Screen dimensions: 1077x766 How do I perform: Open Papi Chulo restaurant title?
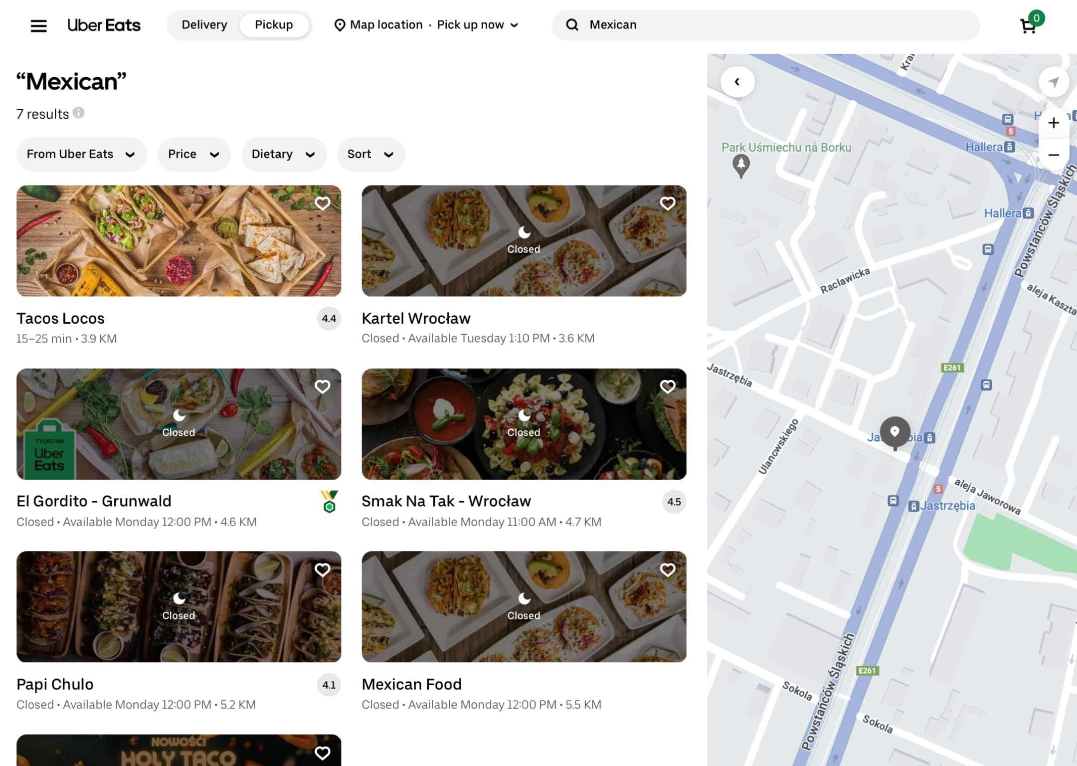(x=55, y=684)
